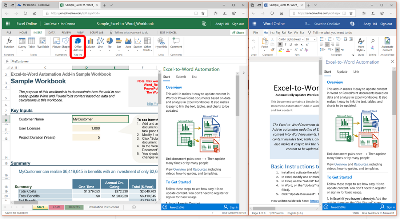The width and height of the screenshot is (400, 219).
Task: Open Office Add-ins in Excel ribbon
Action: [x=78, y=44]
